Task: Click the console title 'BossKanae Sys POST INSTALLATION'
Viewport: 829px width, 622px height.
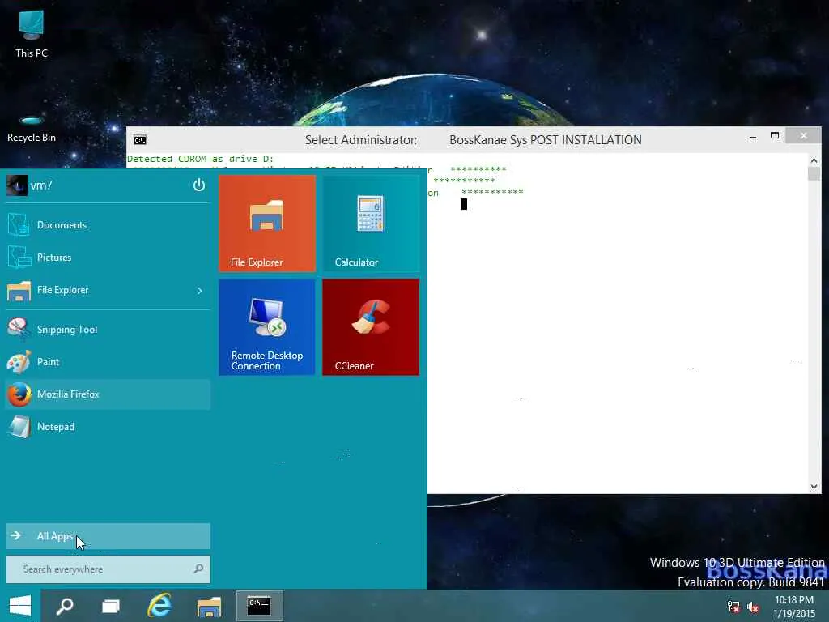Action: (545, 140)
